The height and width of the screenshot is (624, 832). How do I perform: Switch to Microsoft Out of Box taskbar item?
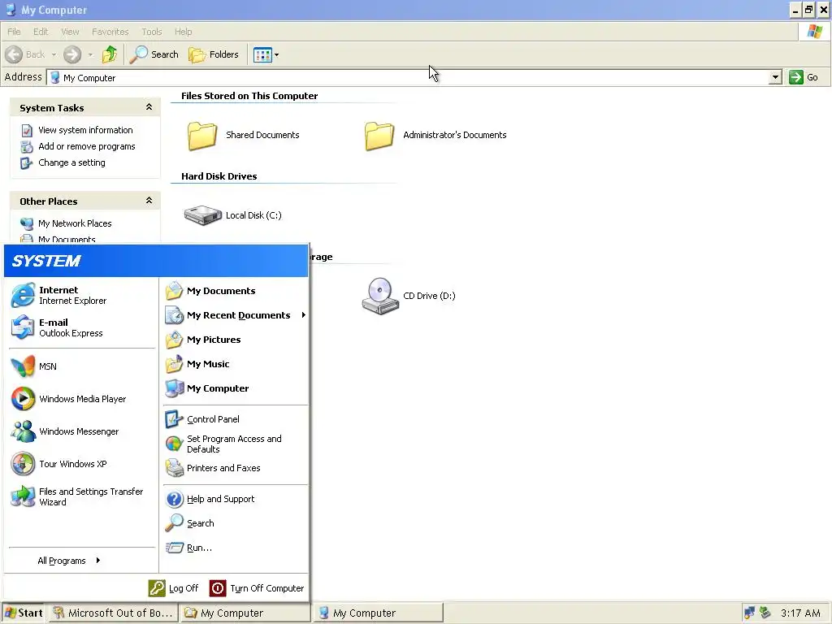[113, 613]
